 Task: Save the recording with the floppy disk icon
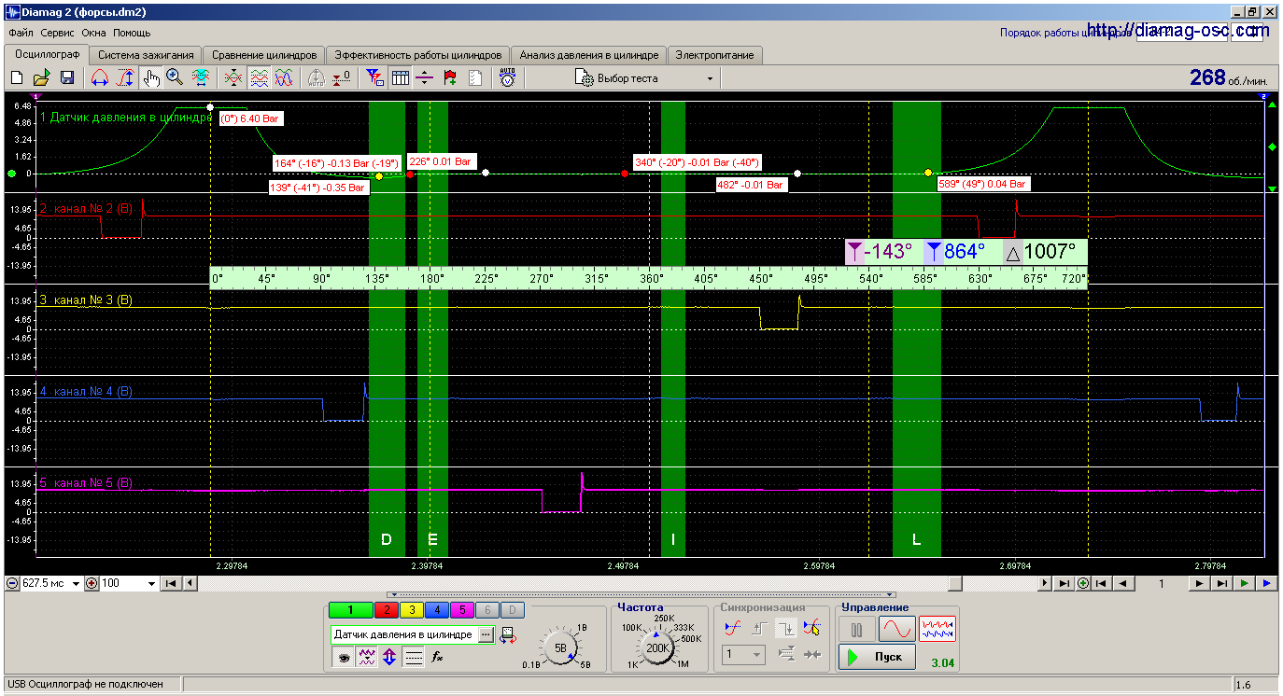pos(67,78)
